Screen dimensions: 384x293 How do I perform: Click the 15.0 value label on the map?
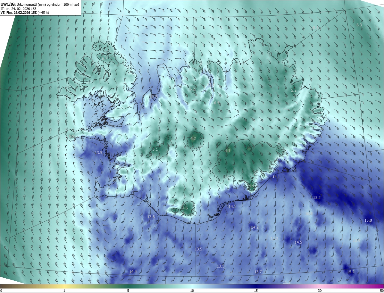click(368, 220)
